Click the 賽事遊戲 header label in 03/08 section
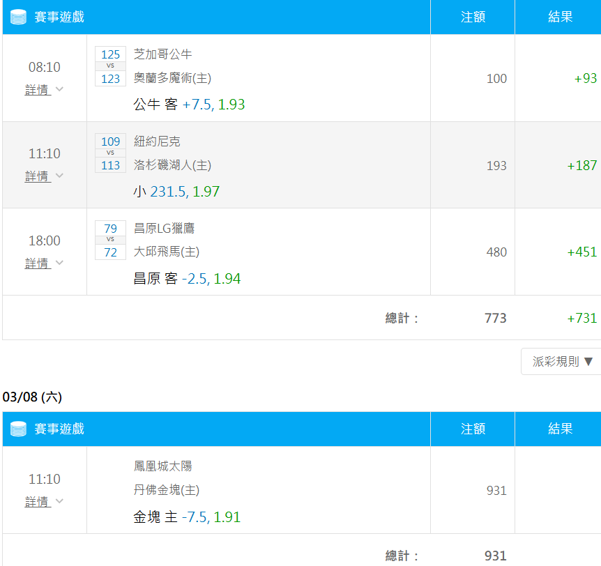 click(x=59, y=429)
